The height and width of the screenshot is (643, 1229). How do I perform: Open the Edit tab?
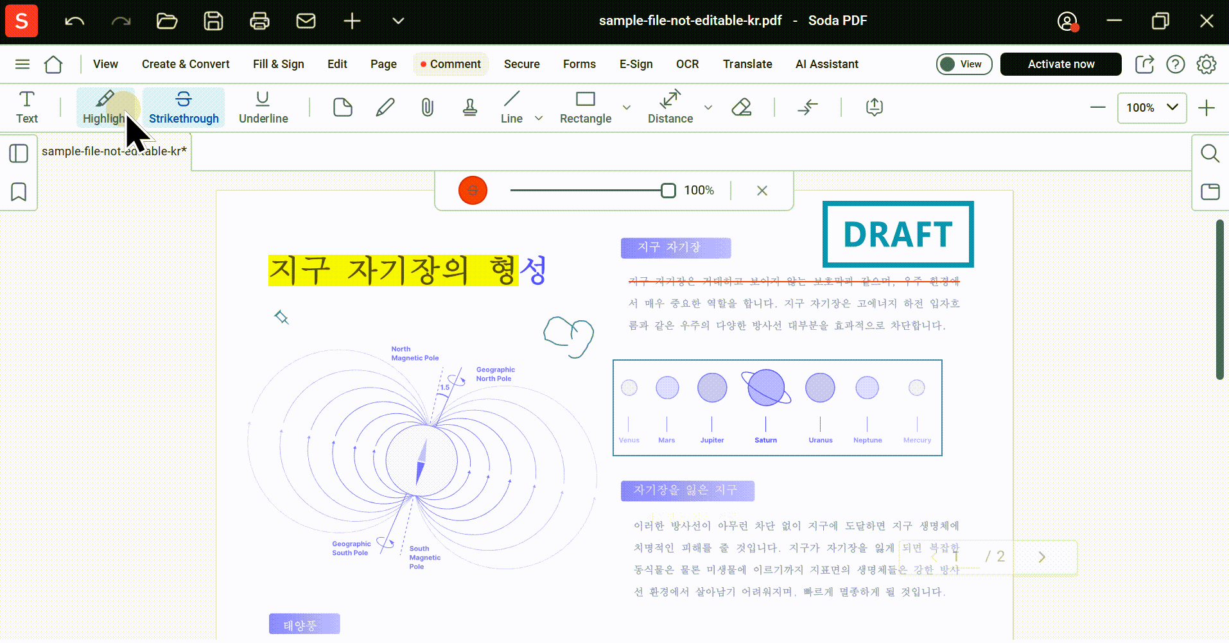click(x=337, y=64)
